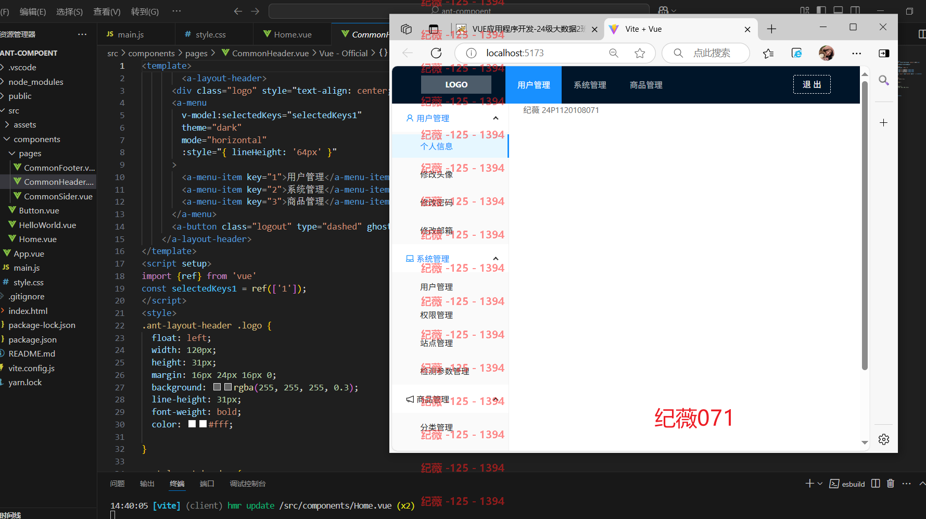Viewport: 926px width, 519px height.
Task: Open 查看(V) menu in VS Code
Action: click(x=107, y=11)
